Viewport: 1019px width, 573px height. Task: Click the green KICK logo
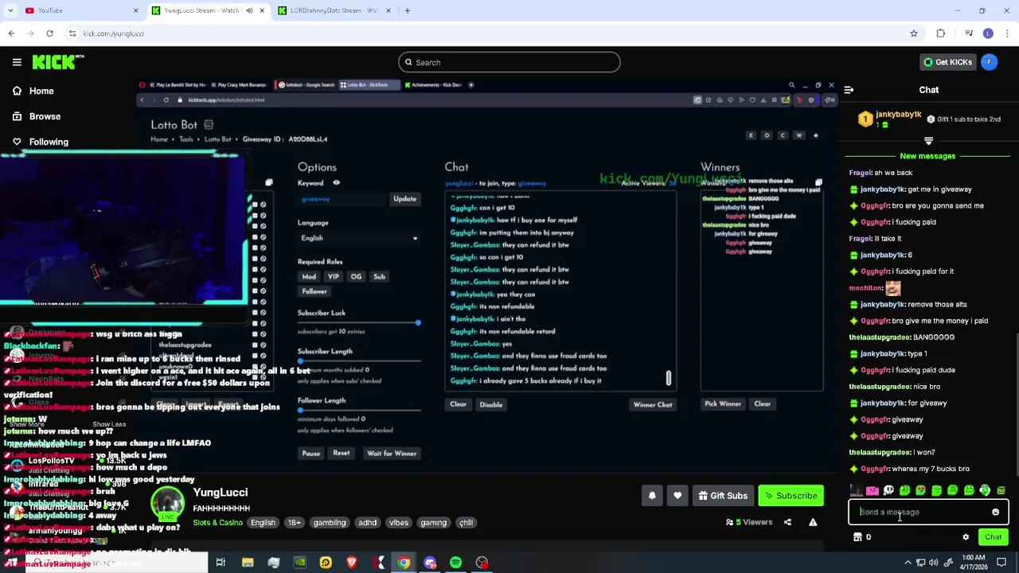coord(57,62)
